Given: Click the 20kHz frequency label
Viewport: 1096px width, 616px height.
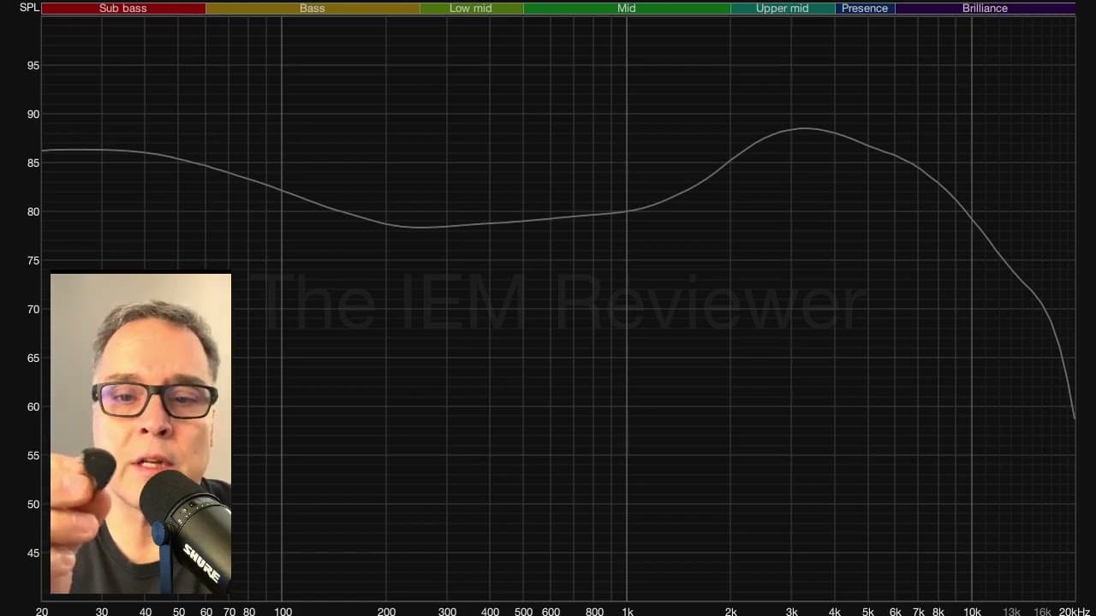Looking at the screenshot, I should pyautogui.click(x=1075, y=611).
